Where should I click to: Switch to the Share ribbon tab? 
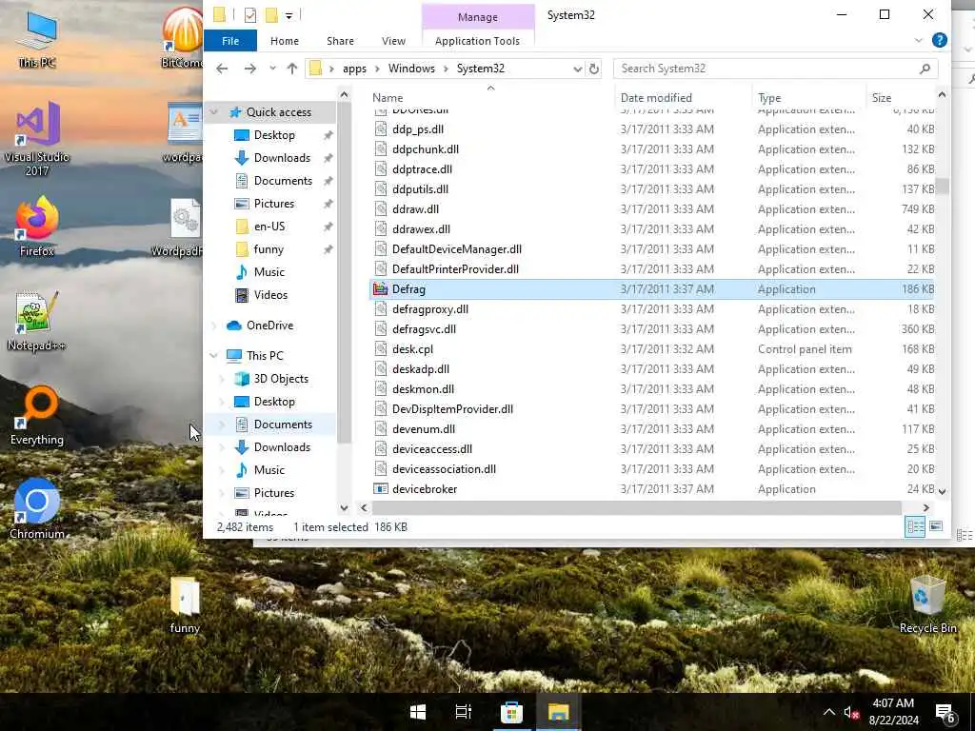[x=340, y=40]
